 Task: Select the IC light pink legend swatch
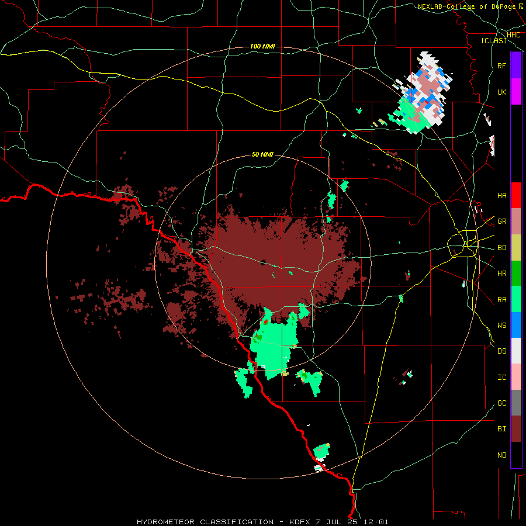[x=516, y=377]
